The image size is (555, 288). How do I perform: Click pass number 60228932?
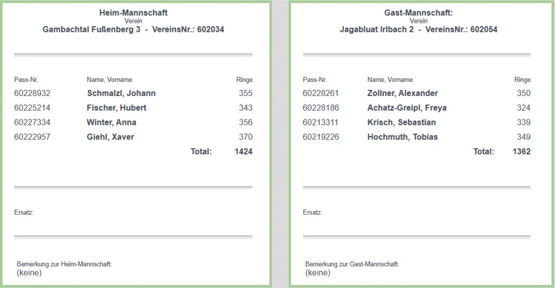click(x=32, y=93)
